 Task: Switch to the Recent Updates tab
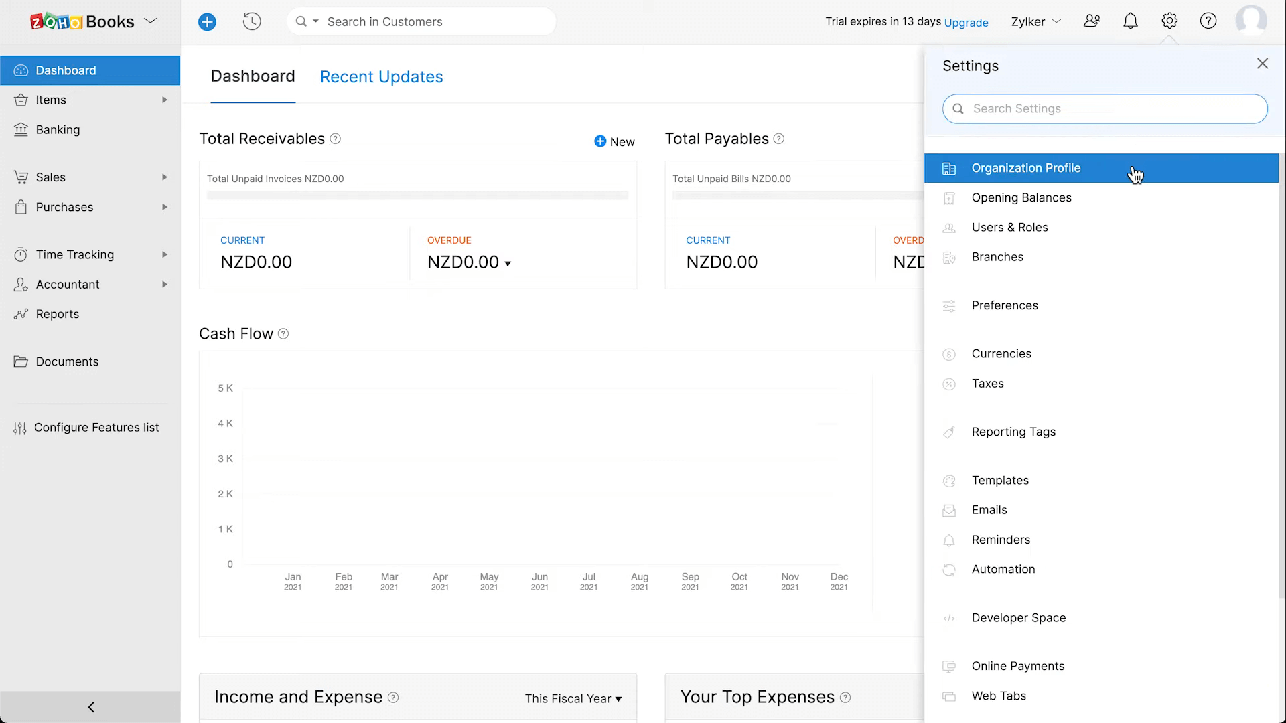pos(382,76)
